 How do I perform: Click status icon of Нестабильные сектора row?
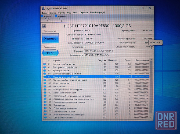pyautogui.click(x=45, y=111)
